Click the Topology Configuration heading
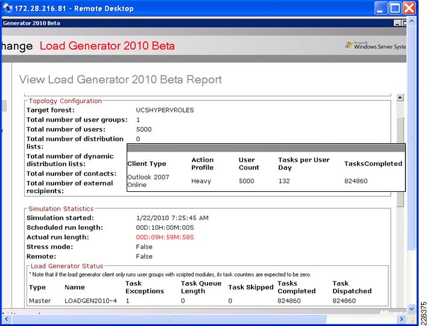 [65, 101]
